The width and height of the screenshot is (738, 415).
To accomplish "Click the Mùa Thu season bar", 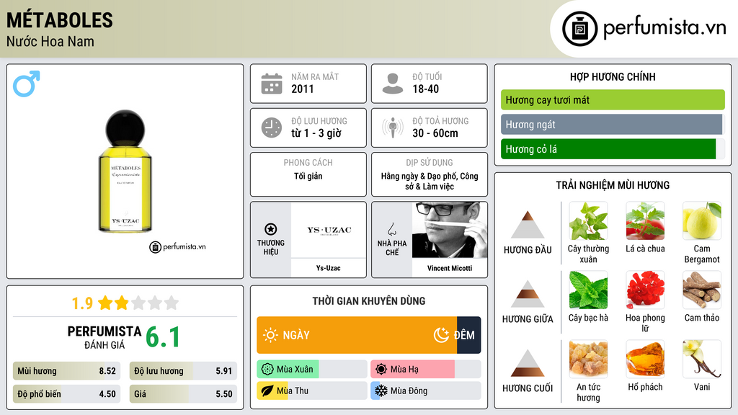I will [x=311, y=391].
